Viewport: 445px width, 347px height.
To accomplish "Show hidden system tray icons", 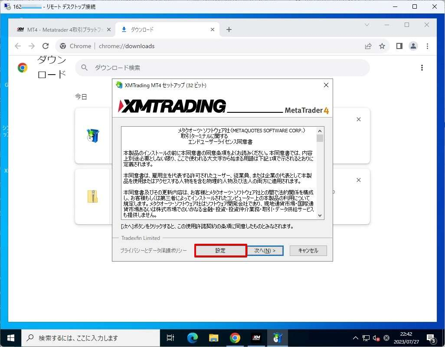I will (355, 338).
